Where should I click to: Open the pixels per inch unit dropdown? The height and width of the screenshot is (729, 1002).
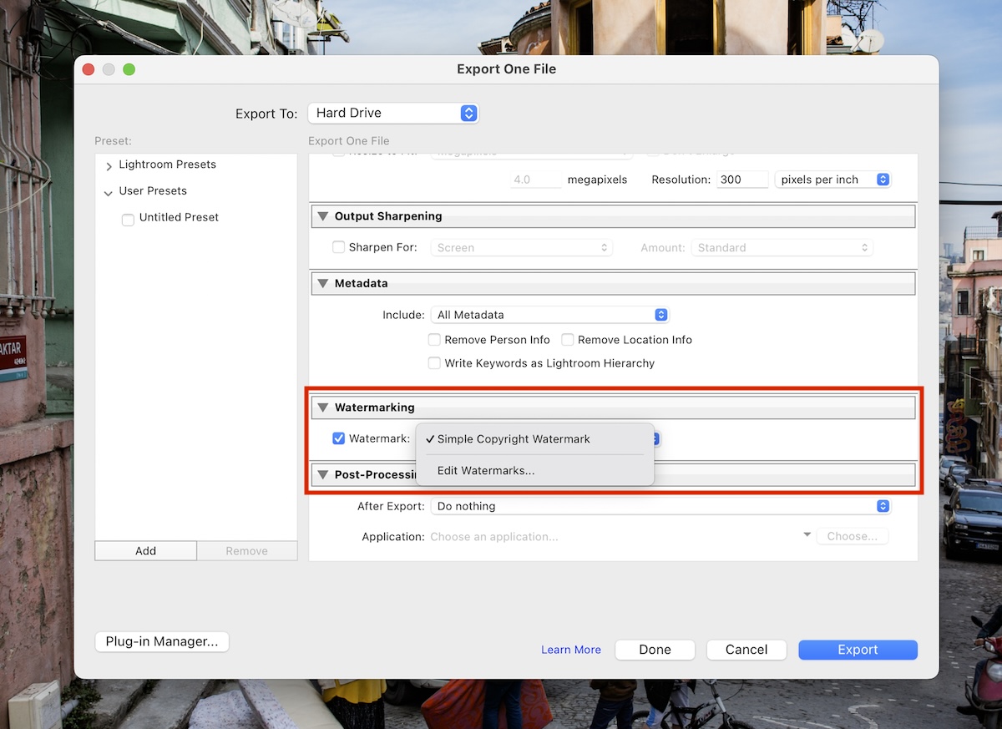tap(832, 179)
